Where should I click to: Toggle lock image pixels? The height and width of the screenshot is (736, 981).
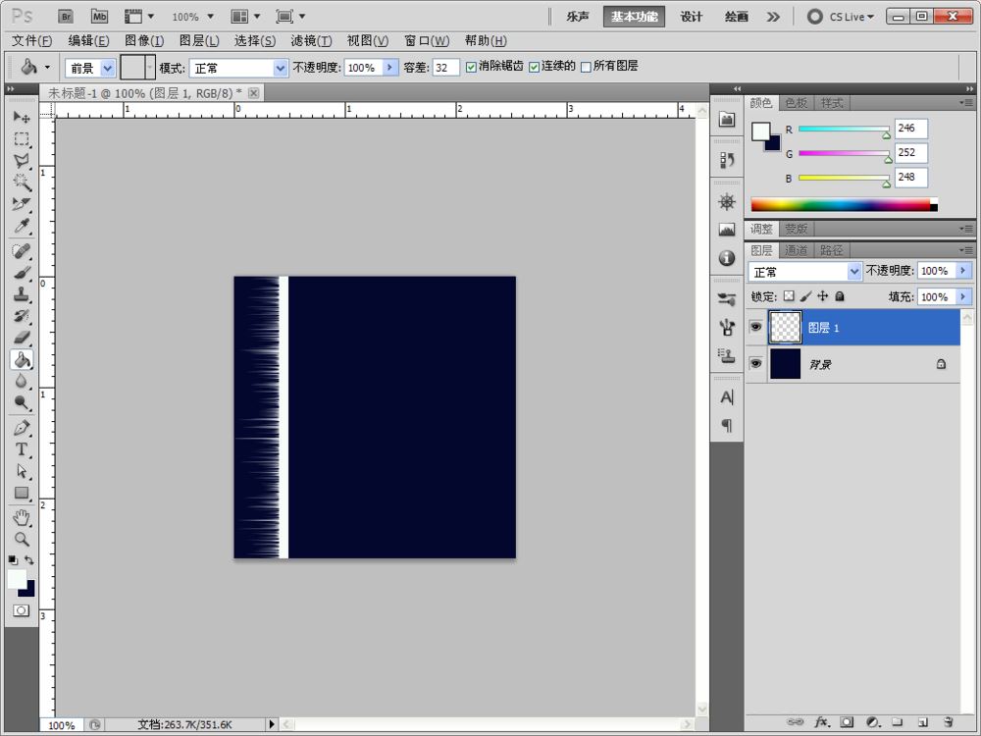[805, 296]
